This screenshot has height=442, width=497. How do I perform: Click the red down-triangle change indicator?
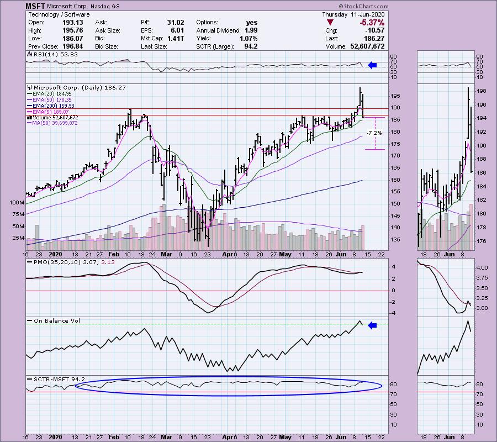tap(330, 23)
